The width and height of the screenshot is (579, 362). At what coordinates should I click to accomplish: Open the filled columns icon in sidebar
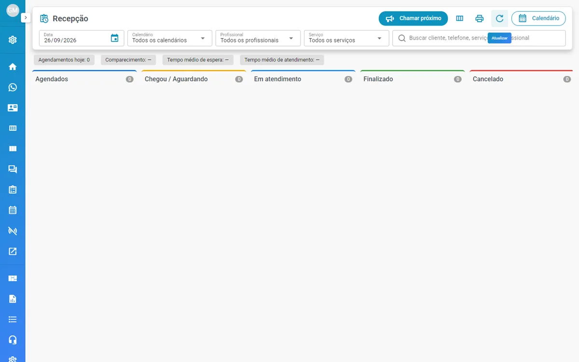[13, 149]
